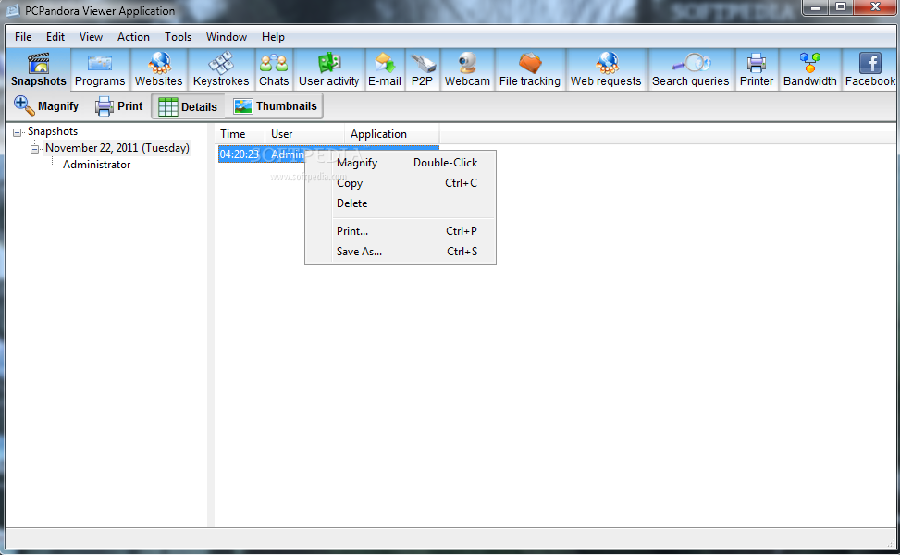Screen dimensions: 900x555
Task: Open the P2P category
Action: tap(422, 69)
